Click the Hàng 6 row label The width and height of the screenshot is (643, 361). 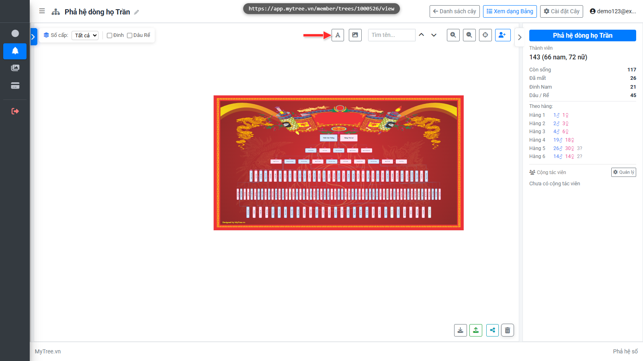click(537, 156)
